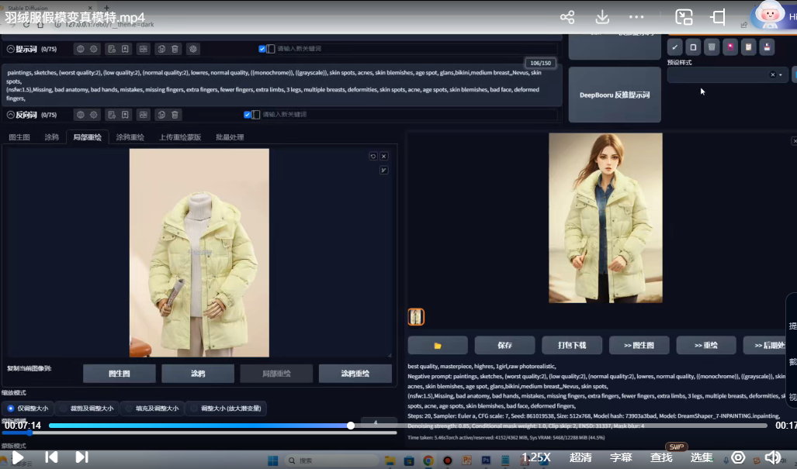Switch video to picture-in-picture mode
The width and height of the screenshot is (797, 469).
684,17
